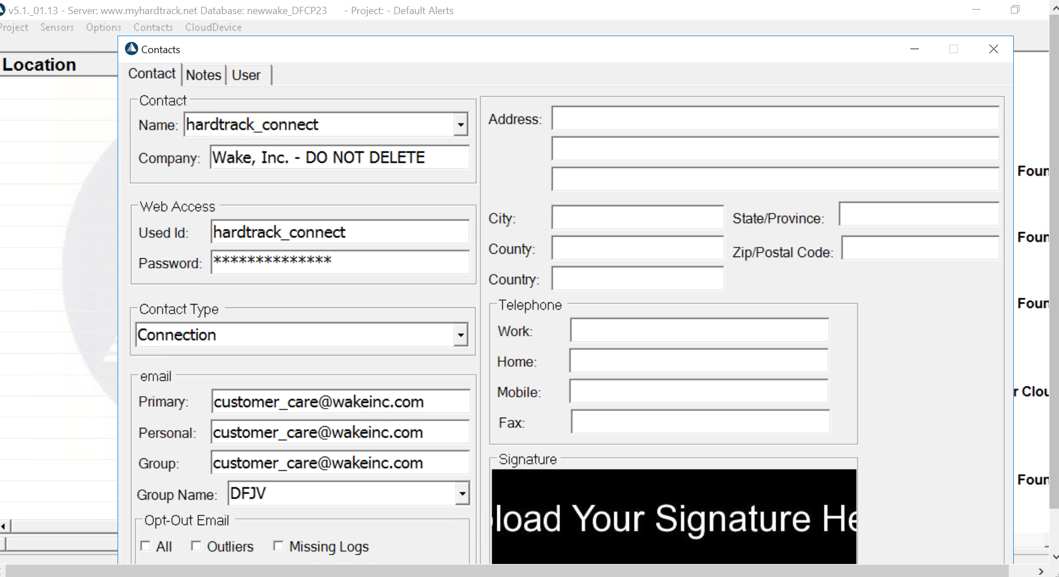The height and width of the screenshot is (577, 1059).
Task: Click the Location column header
Action: coord(59,64)
